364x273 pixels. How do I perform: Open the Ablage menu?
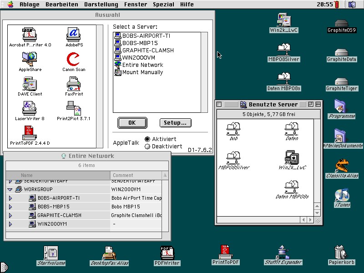[30, 5]
